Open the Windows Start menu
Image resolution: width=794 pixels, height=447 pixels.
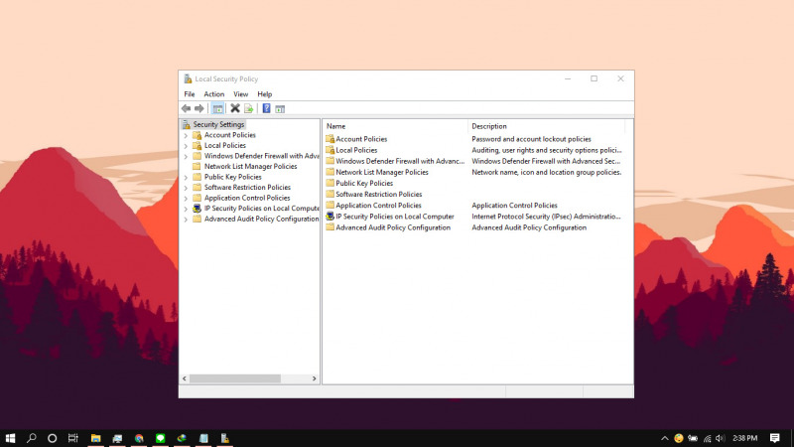click(10, 438)
